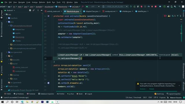Viewport: 185px width, 104px height.
Task: Open activity_main.xml in the layout folder
Action: [x=20, y=67]
